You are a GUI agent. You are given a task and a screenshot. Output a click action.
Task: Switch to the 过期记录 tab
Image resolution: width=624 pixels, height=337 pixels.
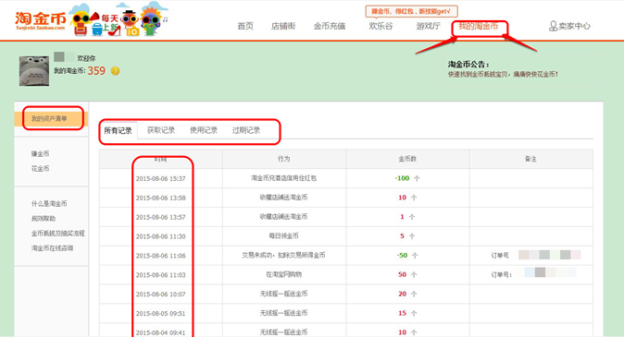pyautogui.click(x=246, y=130)
